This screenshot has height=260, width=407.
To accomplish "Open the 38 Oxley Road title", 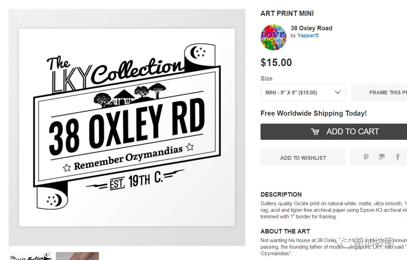I will (x=311, y=28).
